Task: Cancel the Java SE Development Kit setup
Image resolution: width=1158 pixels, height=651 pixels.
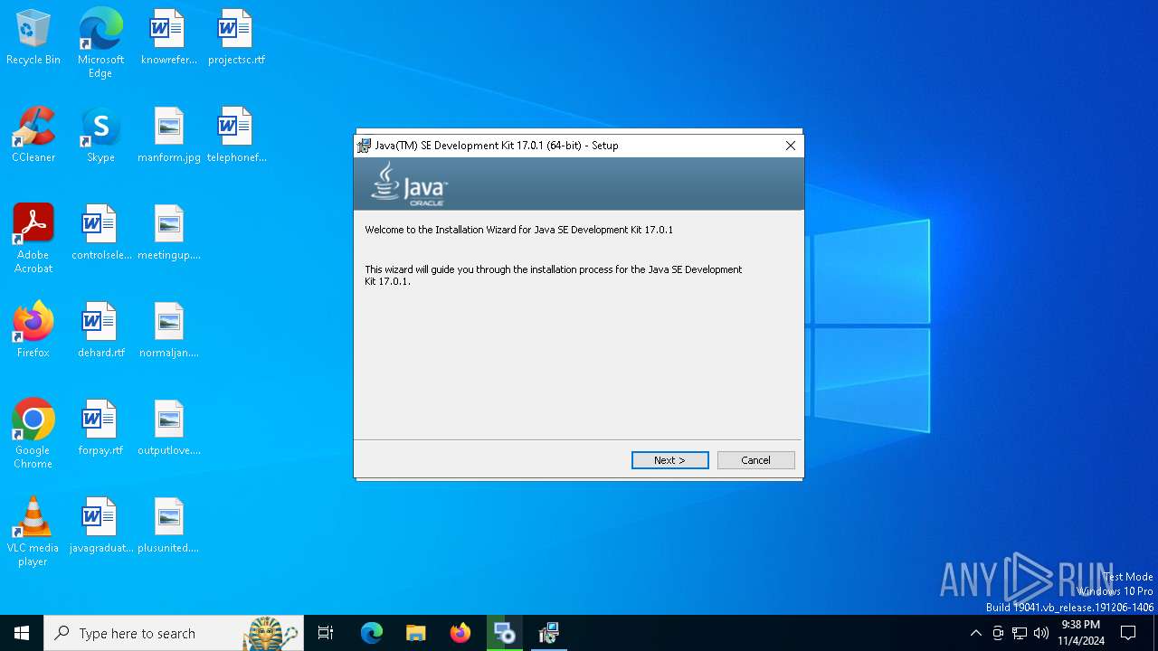Action: [756, 460]
